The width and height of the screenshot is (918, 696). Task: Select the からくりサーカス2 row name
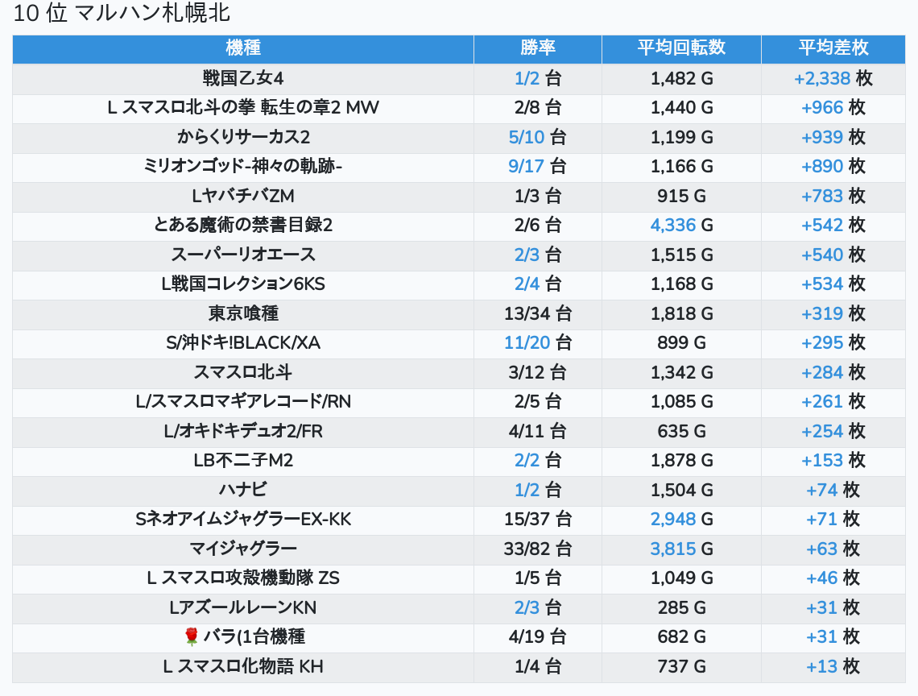point(243,137)
